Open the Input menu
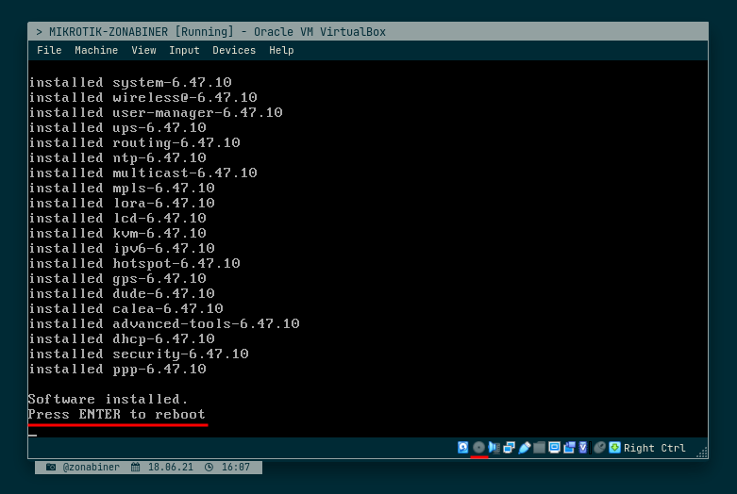 click(x=184, y=50)
